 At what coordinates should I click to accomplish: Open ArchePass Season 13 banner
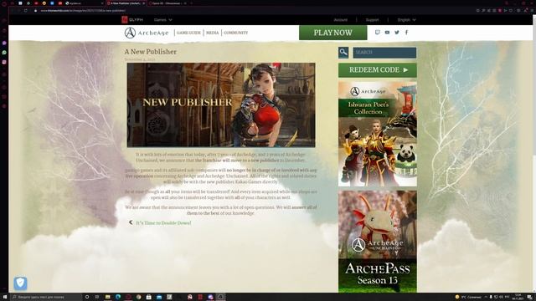coord(378,242)
